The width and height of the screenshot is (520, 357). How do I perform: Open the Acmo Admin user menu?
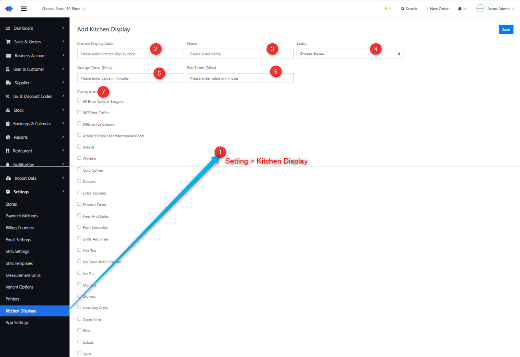pyautogui.click(x=496, y=9)
